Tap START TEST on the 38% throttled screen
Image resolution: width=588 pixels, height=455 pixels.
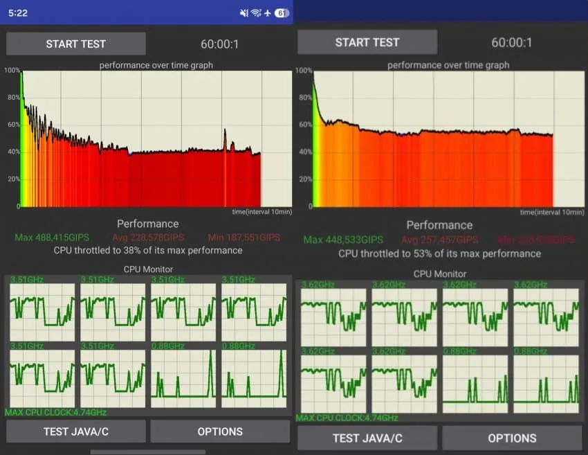76,44
